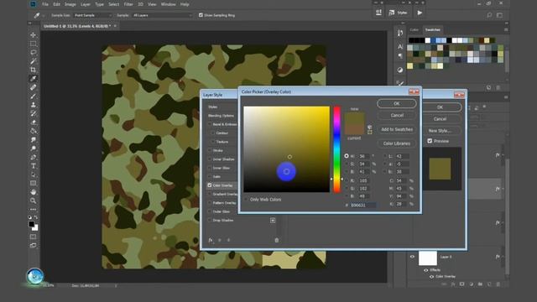
Task: Select the Dodge tool
Action: (x=34, y=148)
